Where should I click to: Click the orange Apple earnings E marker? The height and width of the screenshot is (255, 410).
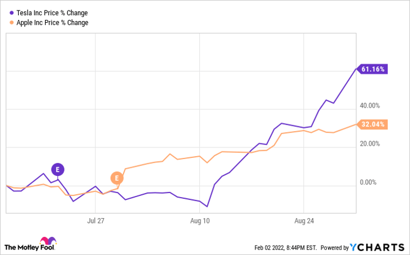(117, 178)
